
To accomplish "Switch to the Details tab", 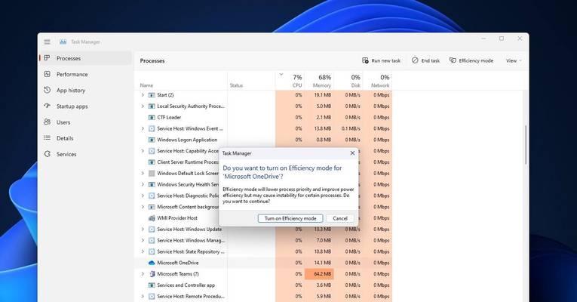I will [x=85, y=138].
